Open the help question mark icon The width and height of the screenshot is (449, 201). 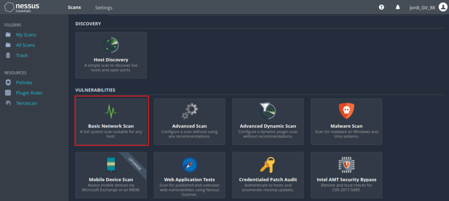(x=381, y=7)
